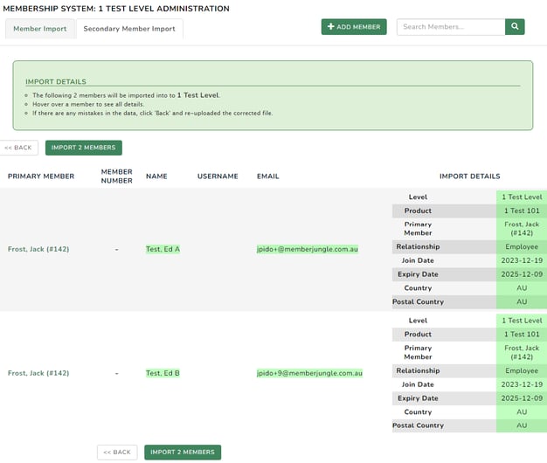Screen dimensions: 547x463
Task: Click the name Test, Ed A
Action: (x=163, y=249)
